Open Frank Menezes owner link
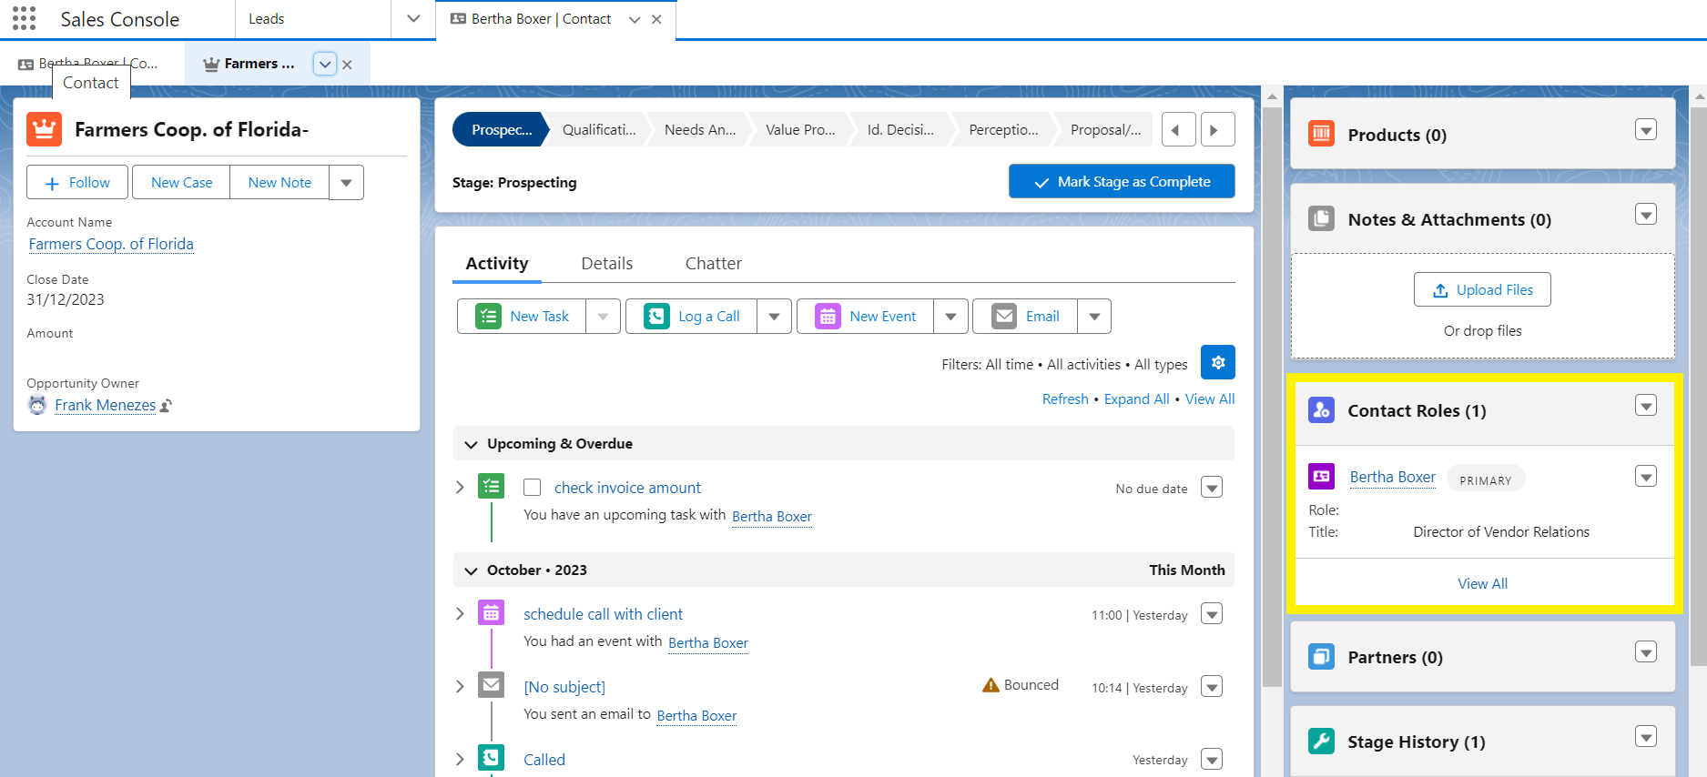This screenshot has height=777, width=1707. click(105, 405)
